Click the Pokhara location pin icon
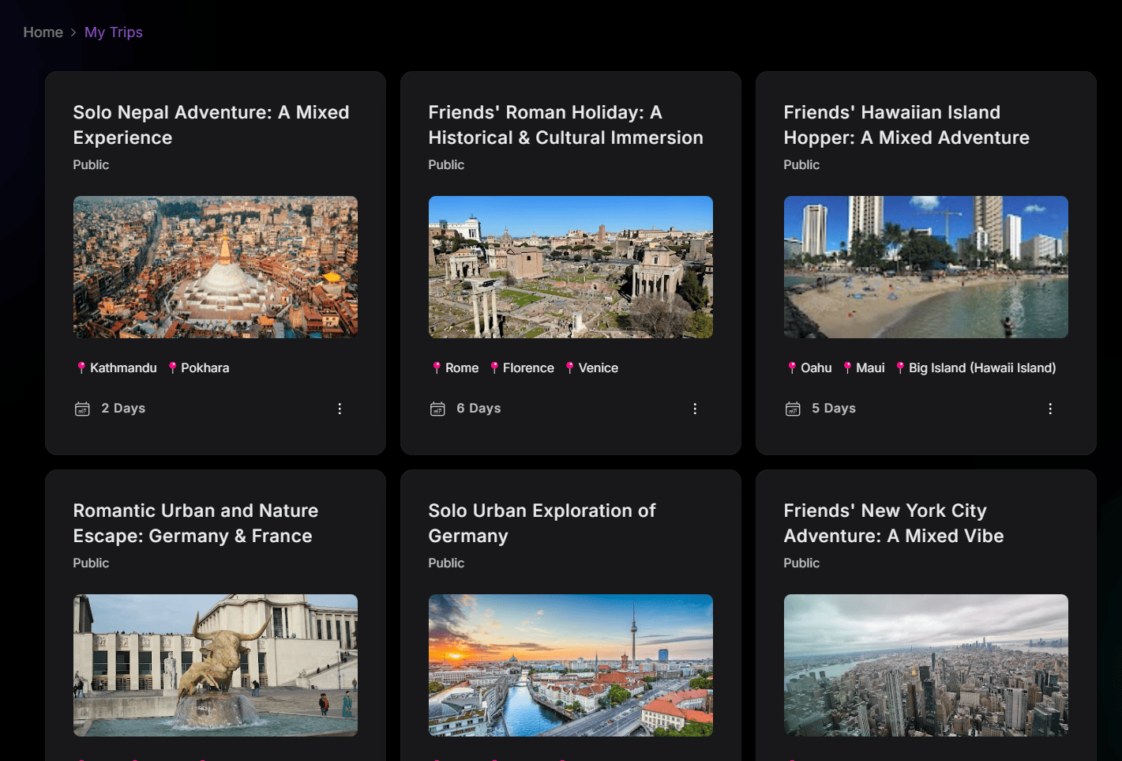Viewport: 1122px width, 761px height. tap(172, 367)
